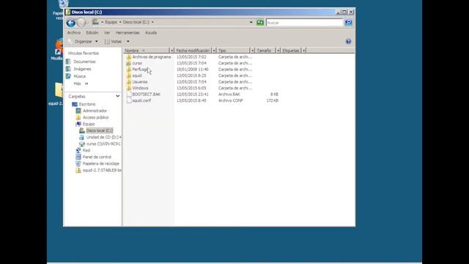Click the Escritorio icon in folder tree

coord(75,104)
